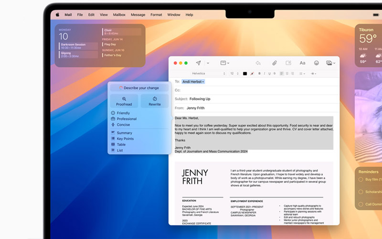Open the View menu

[x=104, y=15]
